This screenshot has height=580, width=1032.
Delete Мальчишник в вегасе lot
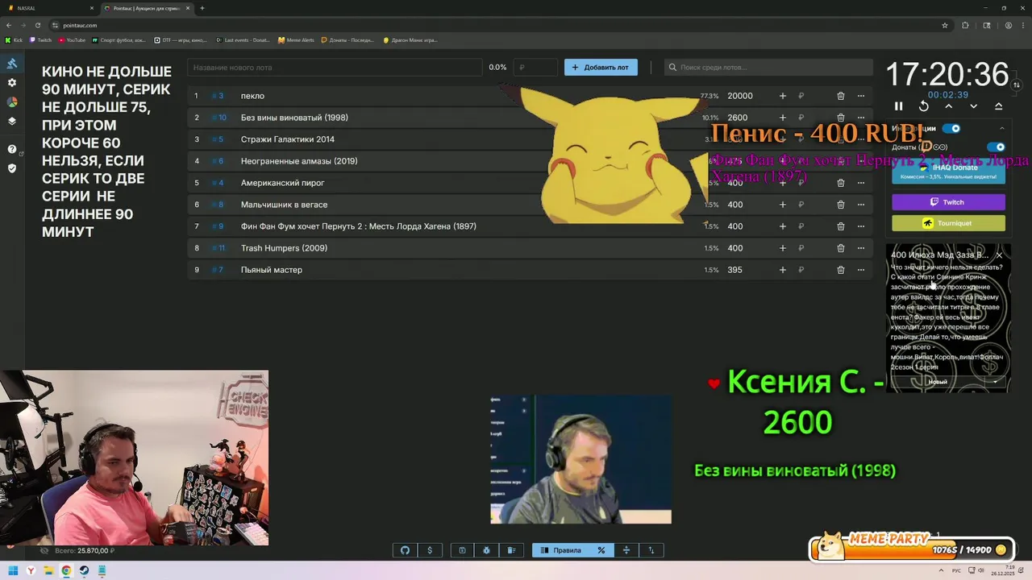click(x=841, y=205)
